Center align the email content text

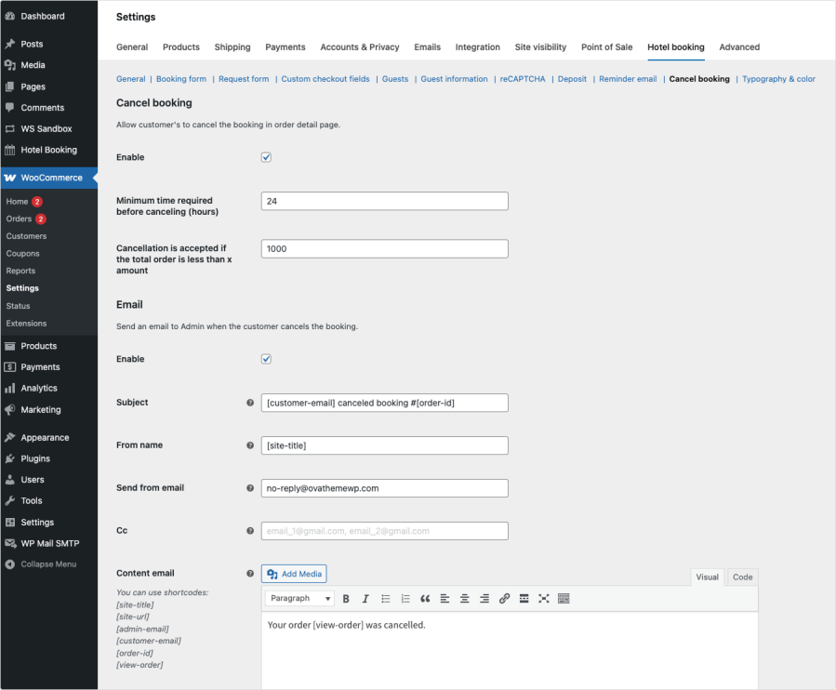[x=465, y=599]
